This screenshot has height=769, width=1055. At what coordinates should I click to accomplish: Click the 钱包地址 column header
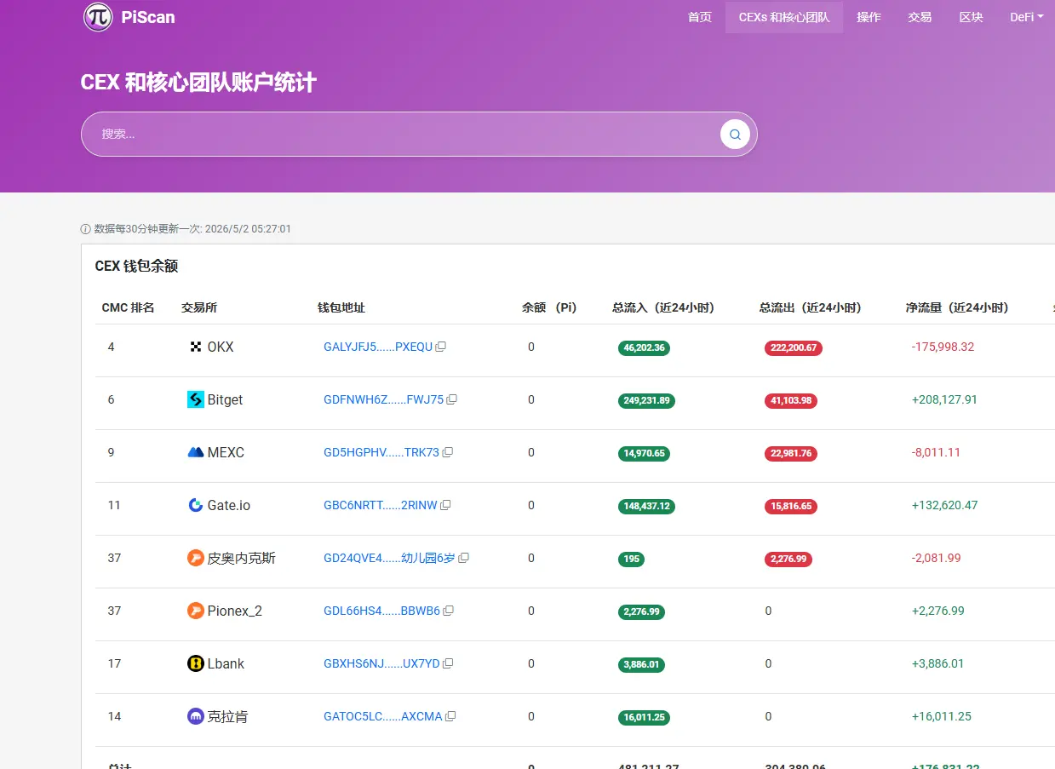[341, 307]
